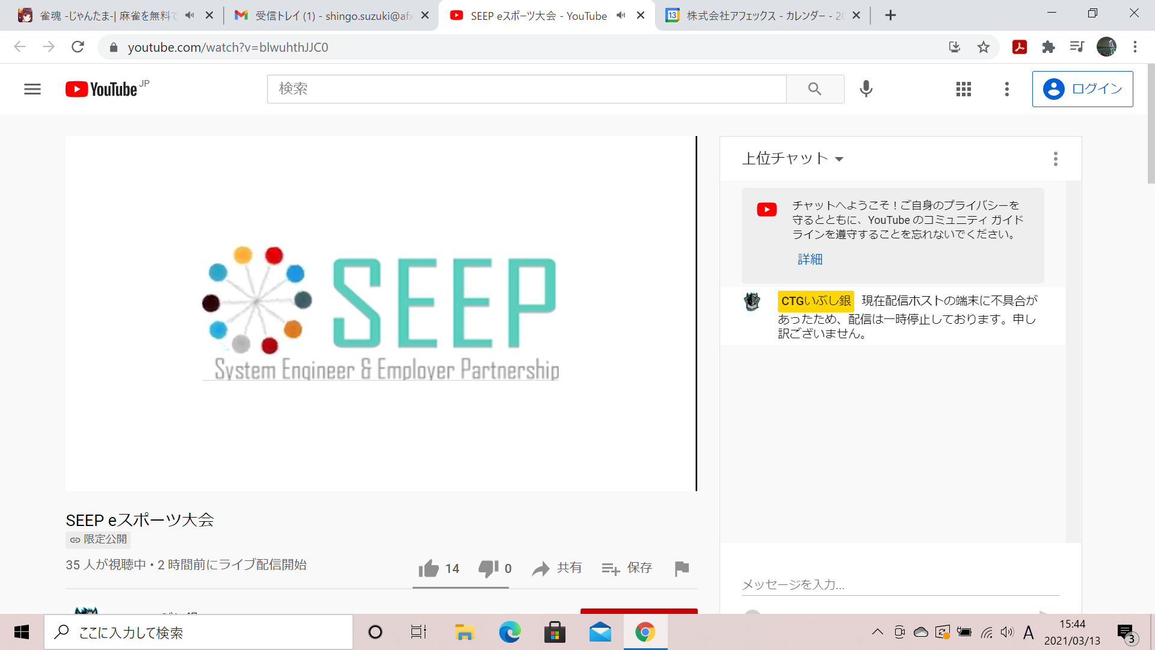Screen dimensions: 1155x650
Task: Sign in with the ログイン button
Action: [1083, 89]
